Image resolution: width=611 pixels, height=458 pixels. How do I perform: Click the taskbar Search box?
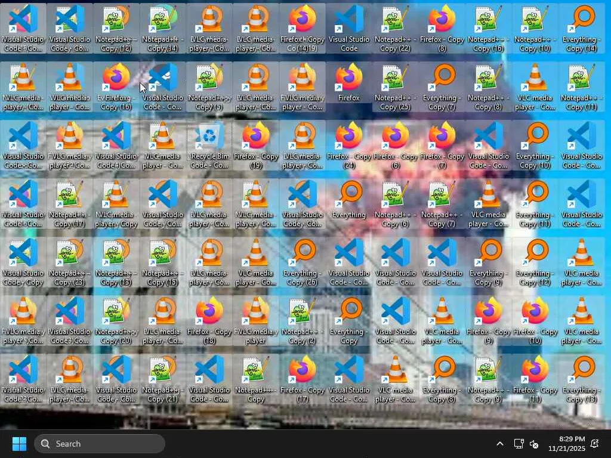pos(100,444)
